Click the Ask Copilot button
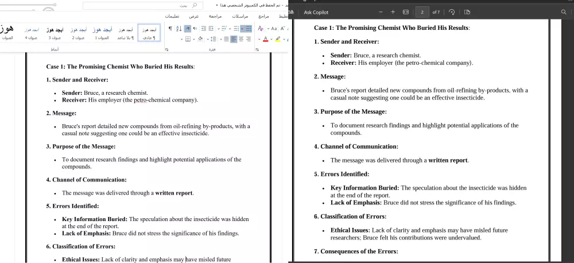Screen dimensions: 574x263 tap(316, 11)
